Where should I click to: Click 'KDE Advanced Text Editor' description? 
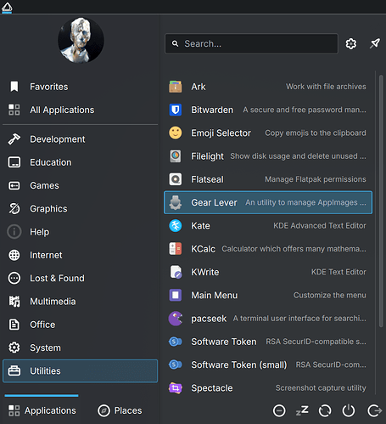pos(320,226)
